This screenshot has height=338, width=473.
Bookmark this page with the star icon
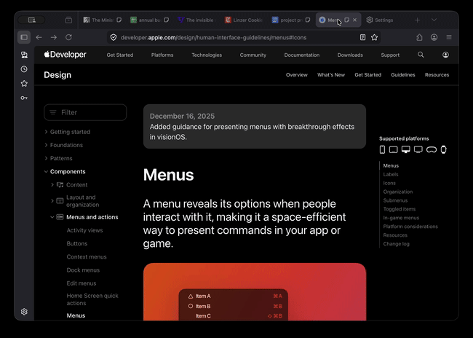pos(374,37)
